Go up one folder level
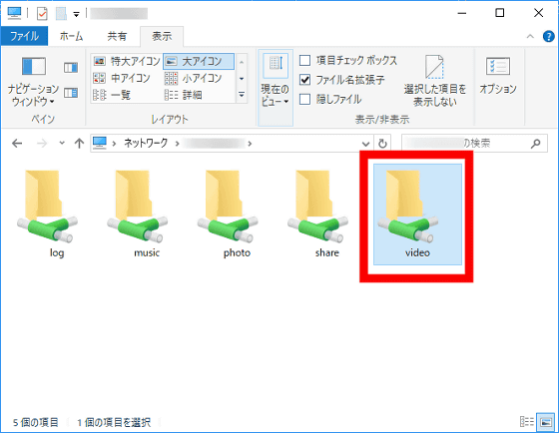 tap(79, 144)
